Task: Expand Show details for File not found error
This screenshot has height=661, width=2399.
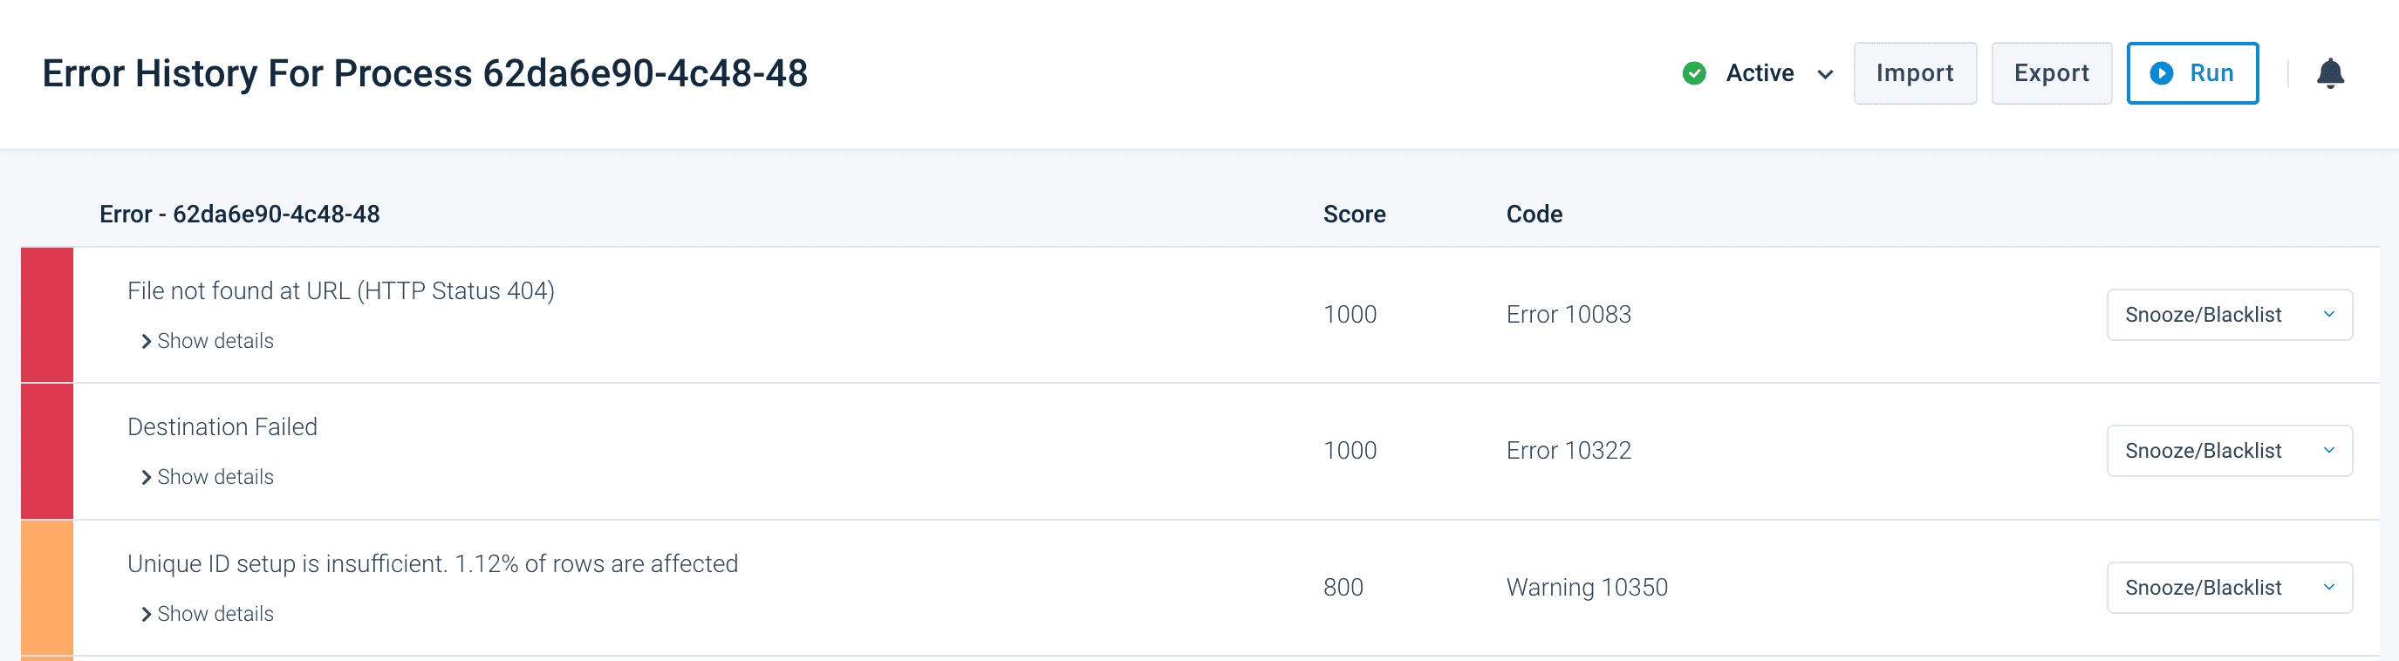Action: 207,342
